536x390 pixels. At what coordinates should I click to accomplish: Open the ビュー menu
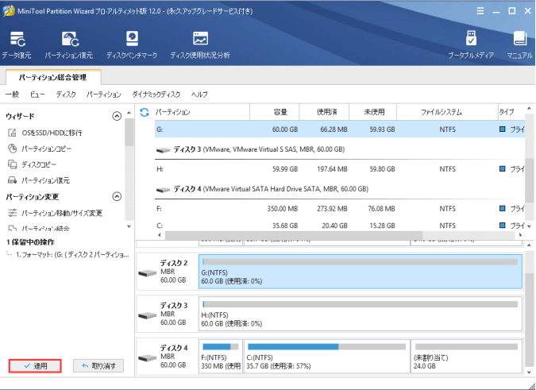[37, 95]
